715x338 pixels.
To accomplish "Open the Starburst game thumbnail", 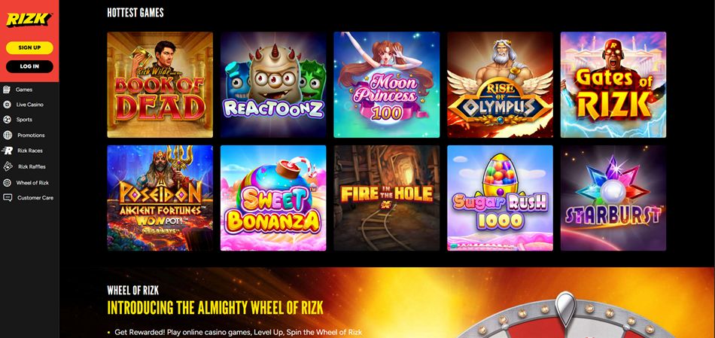I will pyautogui.click(x=613, y=198).
